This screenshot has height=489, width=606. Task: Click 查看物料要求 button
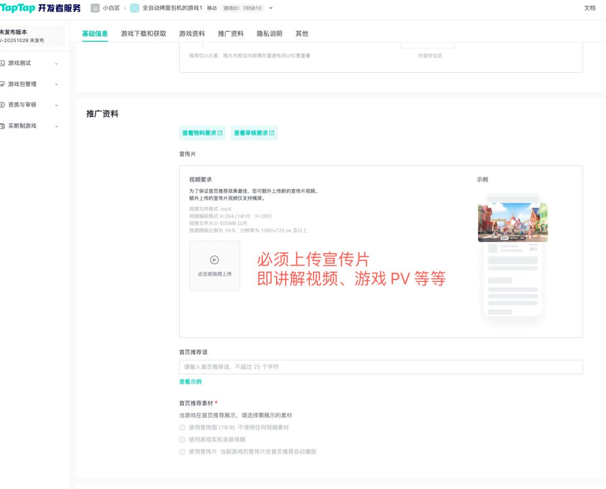click(202, 133)
